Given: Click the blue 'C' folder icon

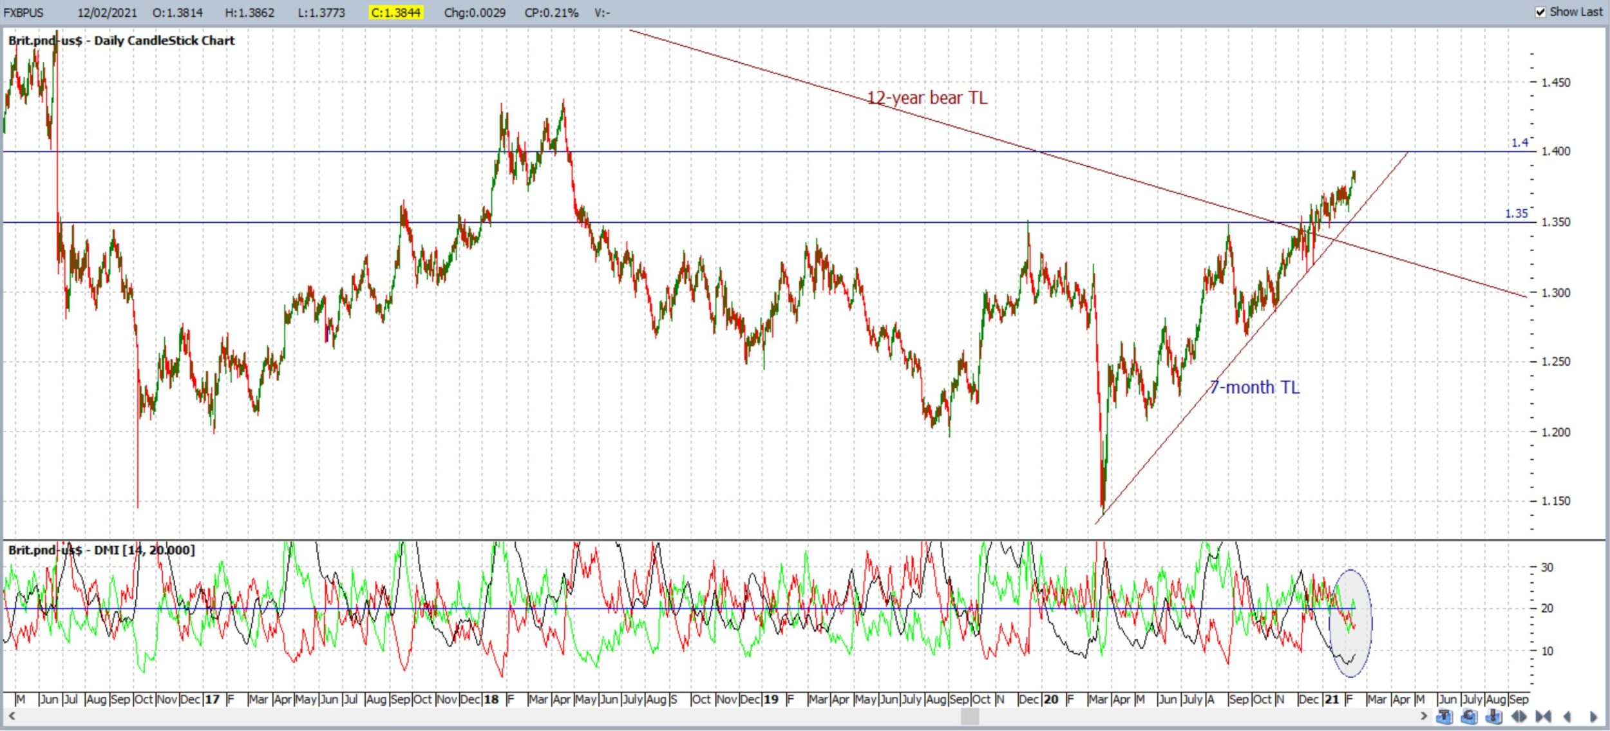Looking at the screenshot, I should (x=1469, y=716).
